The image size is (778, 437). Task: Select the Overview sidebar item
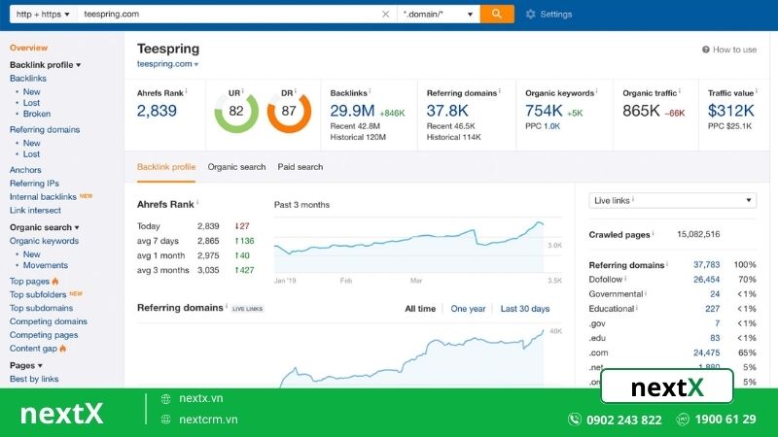(x=29, y=48)
